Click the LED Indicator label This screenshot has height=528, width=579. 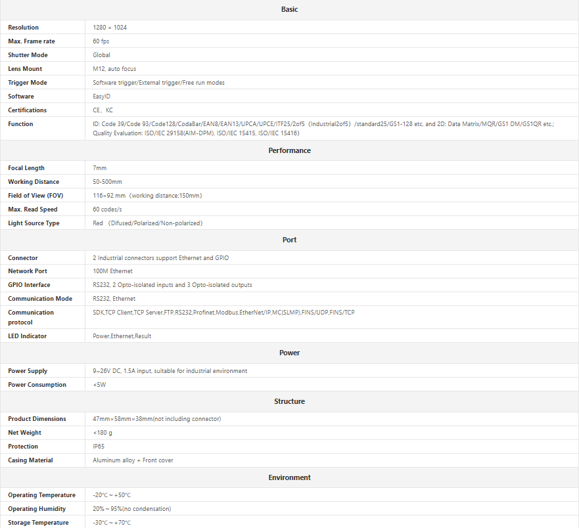click(27, 336)
